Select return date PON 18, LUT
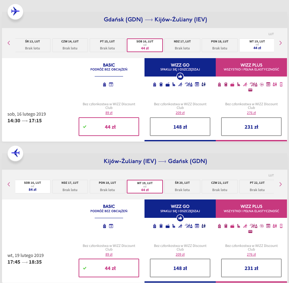This screenshot has width=289, height=283. (x=107, y=186)
